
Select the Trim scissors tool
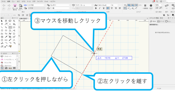click(x=2, y=43)
